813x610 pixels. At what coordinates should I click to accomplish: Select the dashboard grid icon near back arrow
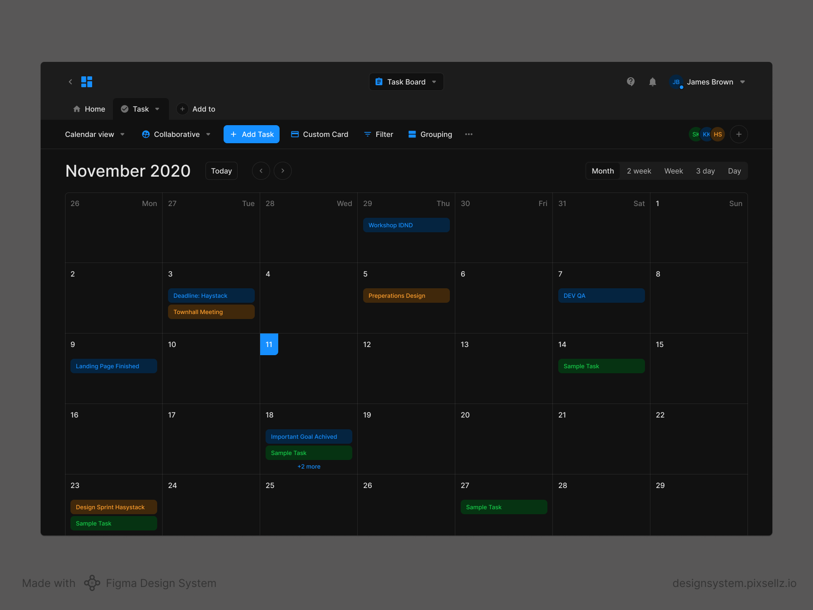87,82
